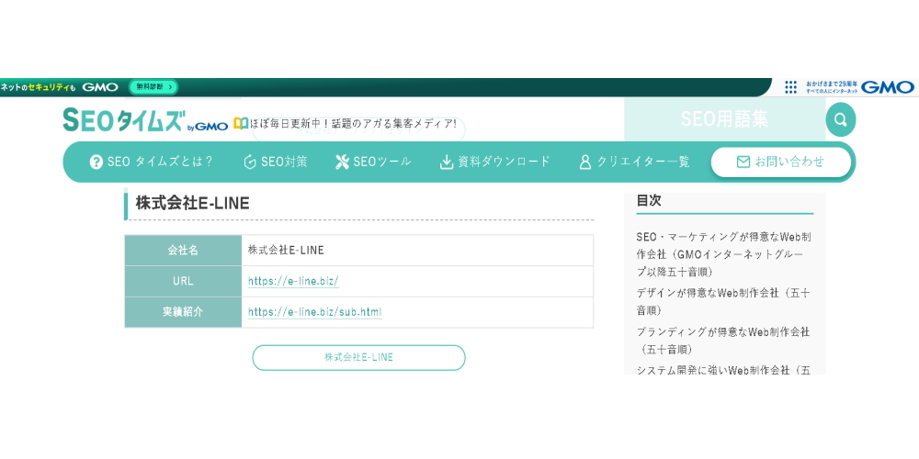This screenshot has height=459, width=919.
Task: Jump to デザインが得意なWeb制作会社 section
Action: coord(724,301)
